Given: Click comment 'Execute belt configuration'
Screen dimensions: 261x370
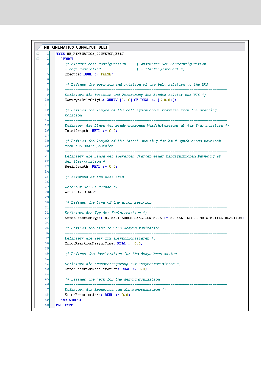Looking at the screenshot, I should pos(99,64).
